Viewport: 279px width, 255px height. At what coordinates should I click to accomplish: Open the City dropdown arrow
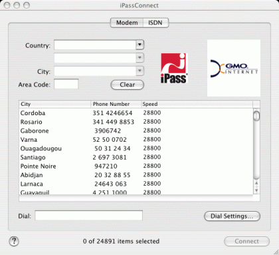tap(139, 71)
